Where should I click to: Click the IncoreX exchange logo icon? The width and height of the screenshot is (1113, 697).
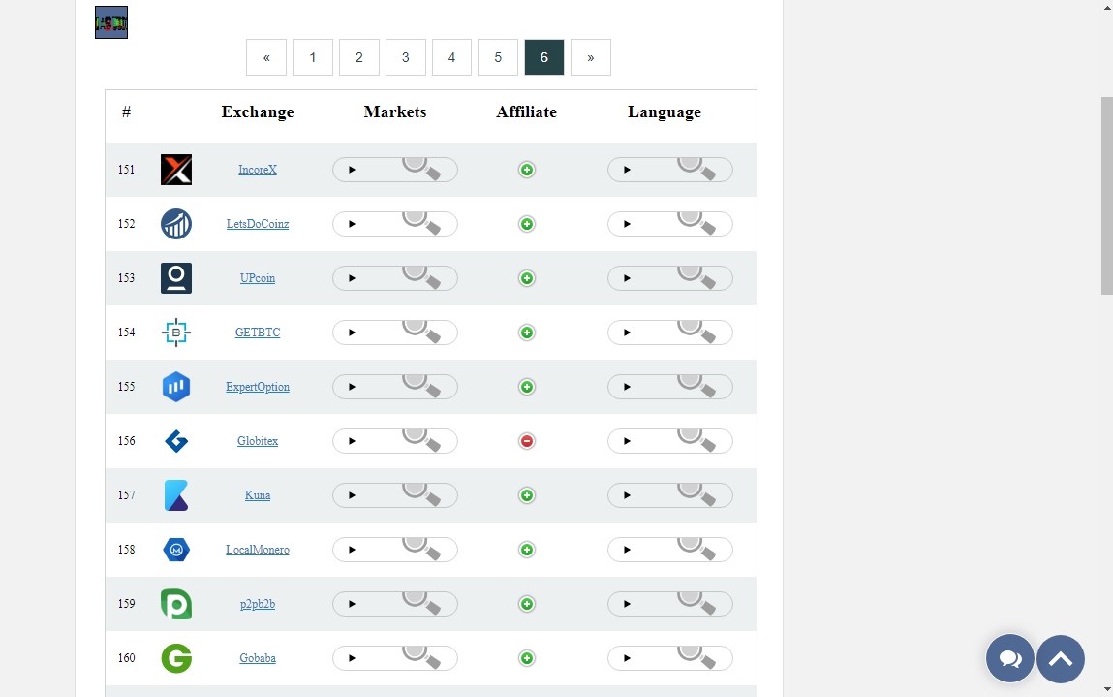point(176,170)
